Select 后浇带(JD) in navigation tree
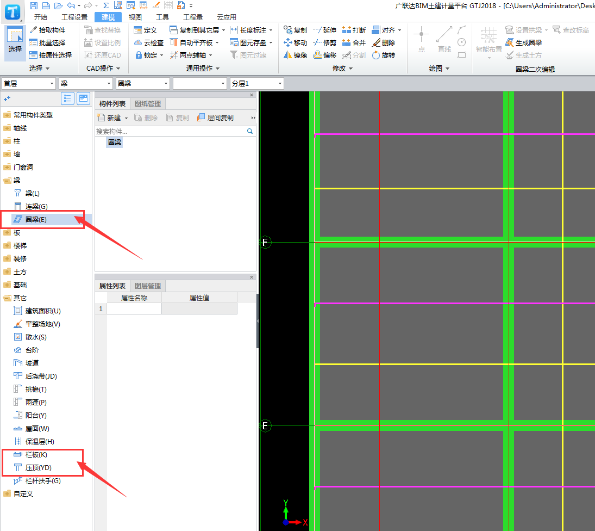Screen dimensions: 595x531 pos(41,376)
